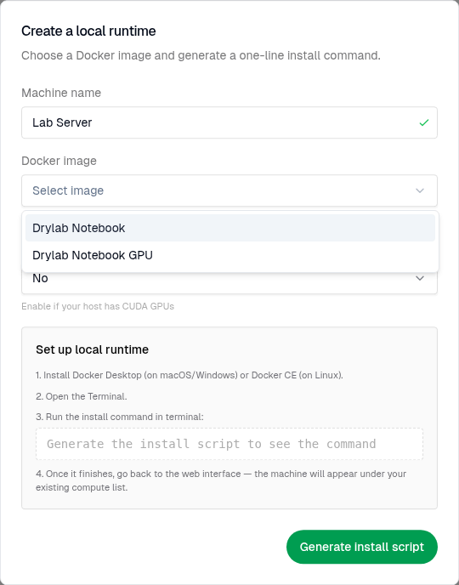Expand the GPU 'No' dropdown
This screenshot has width=459, height=585.
[x=229, y=282]
